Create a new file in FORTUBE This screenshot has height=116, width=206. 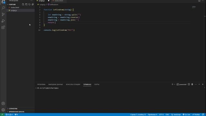pos(23,5)
